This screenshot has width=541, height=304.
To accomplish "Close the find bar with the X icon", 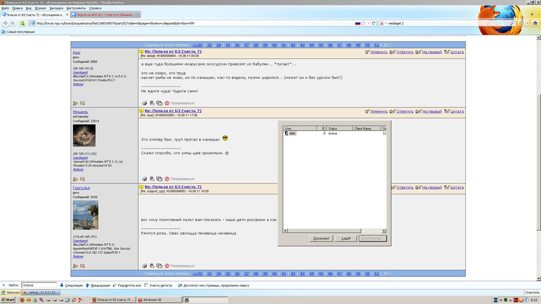I will pos(3,285).
